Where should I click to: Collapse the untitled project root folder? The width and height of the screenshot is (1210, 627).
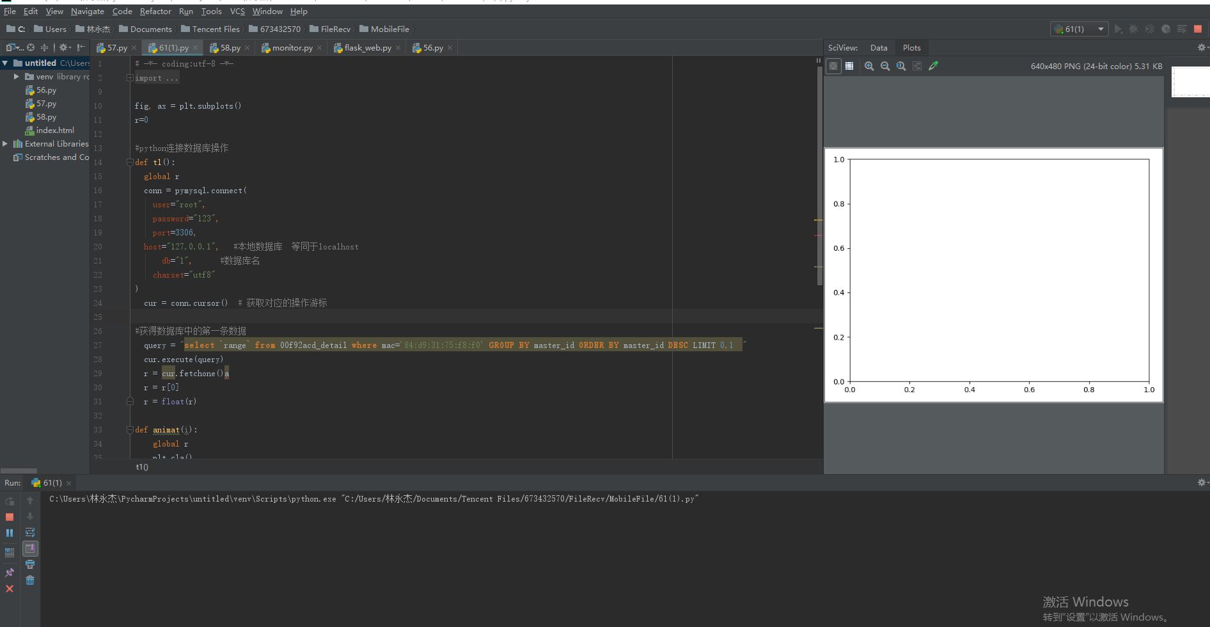(5, 63)
